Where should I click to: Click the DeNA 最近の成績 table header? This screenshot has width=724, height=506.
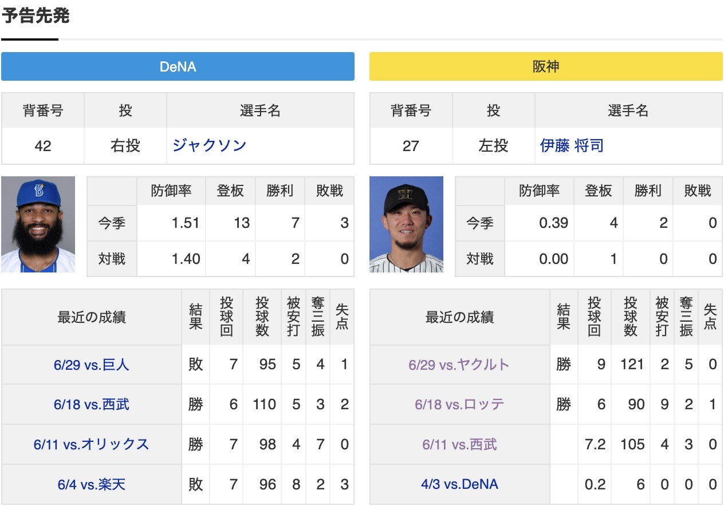coord(92,318)
